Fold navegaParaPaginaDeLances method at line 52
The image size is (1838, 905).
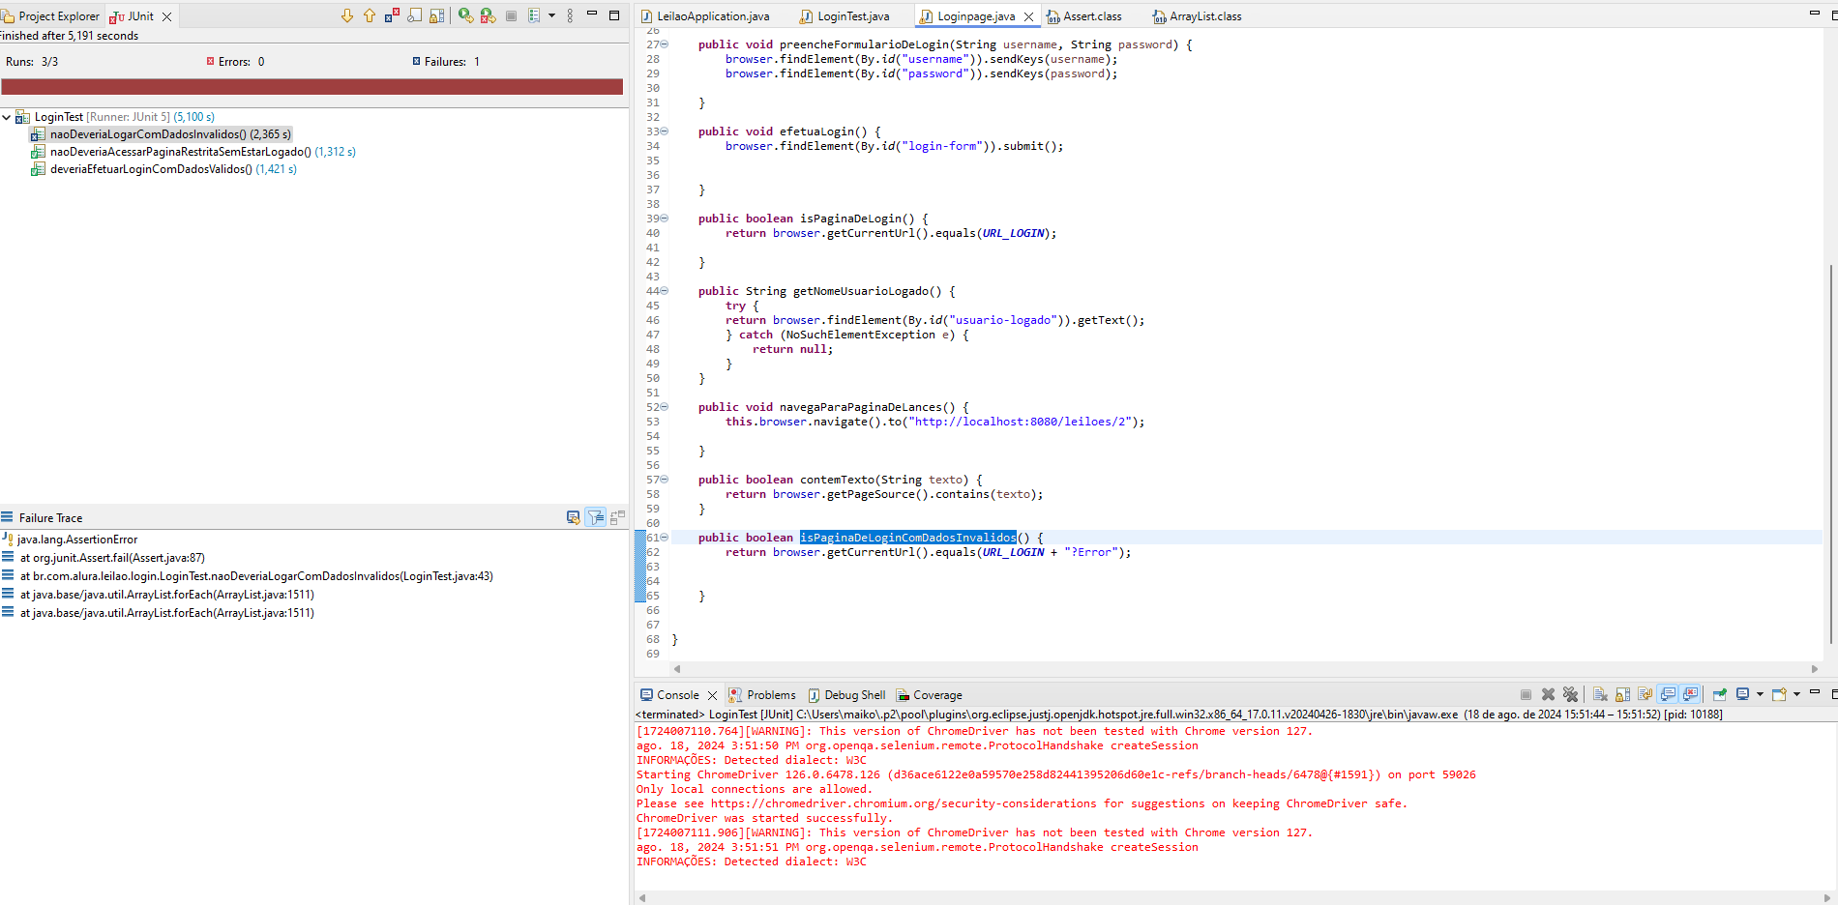(664, 407)
